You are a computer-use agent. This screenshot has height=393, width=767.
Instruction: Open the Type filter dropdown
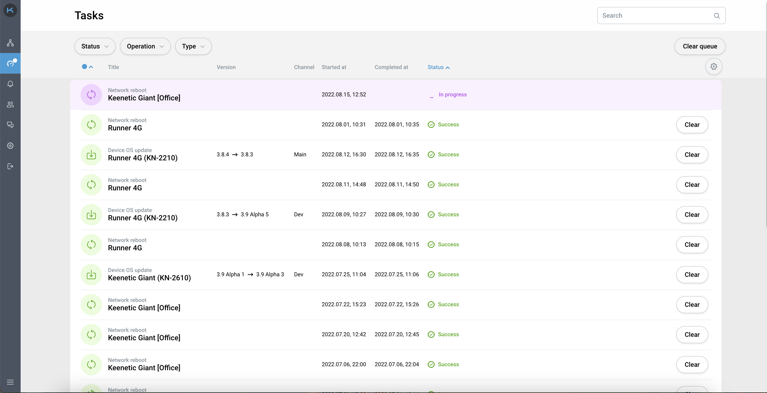pyautogui.click(x=193, y=46)
